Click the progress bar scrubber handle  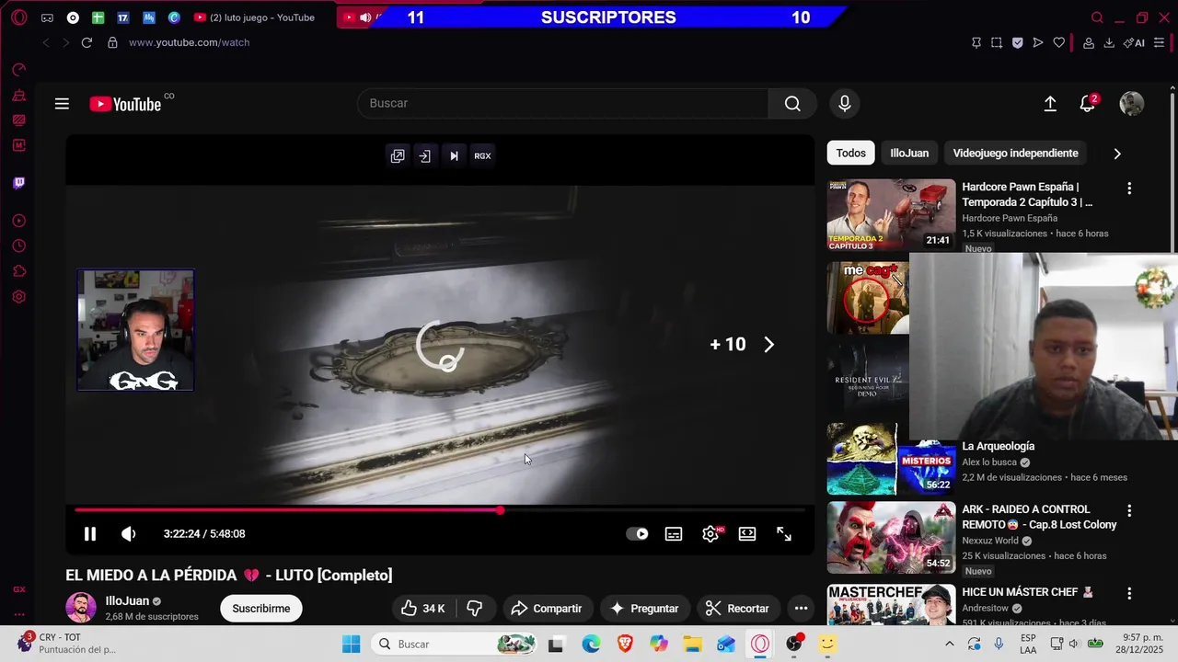[x=500, y=510]
